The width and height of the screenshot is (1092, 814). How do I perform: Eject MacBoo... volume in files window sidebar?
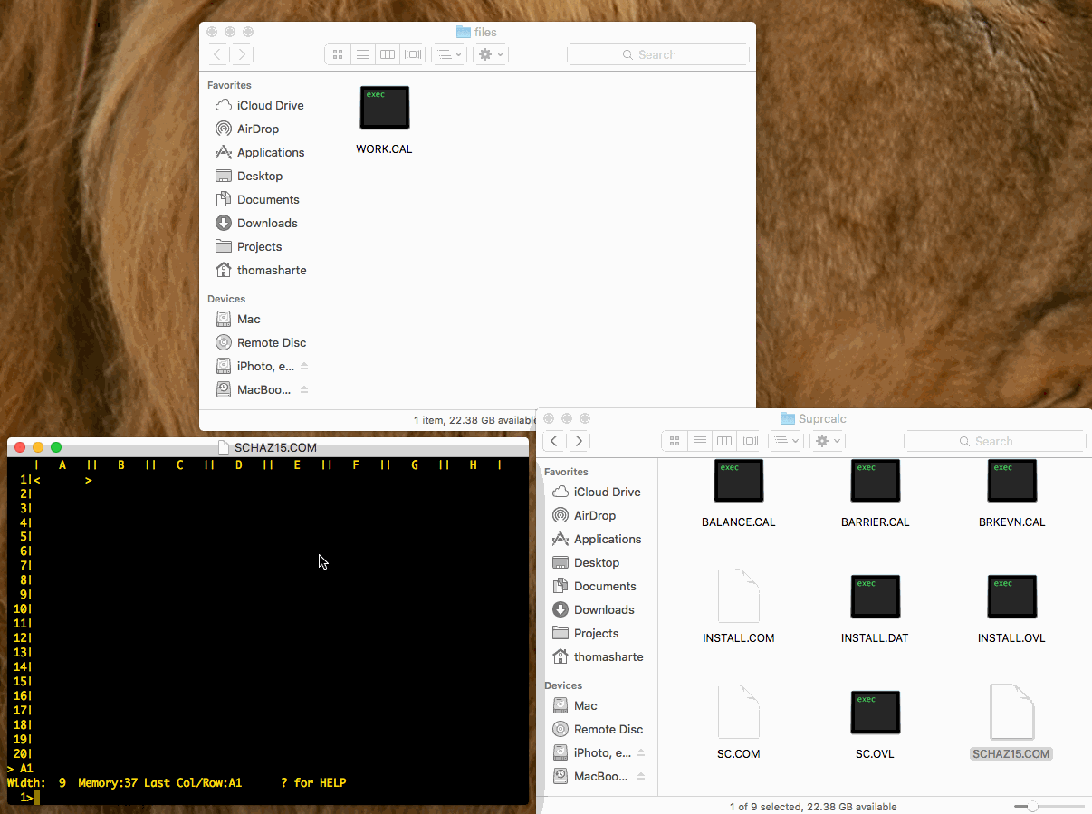304,389
